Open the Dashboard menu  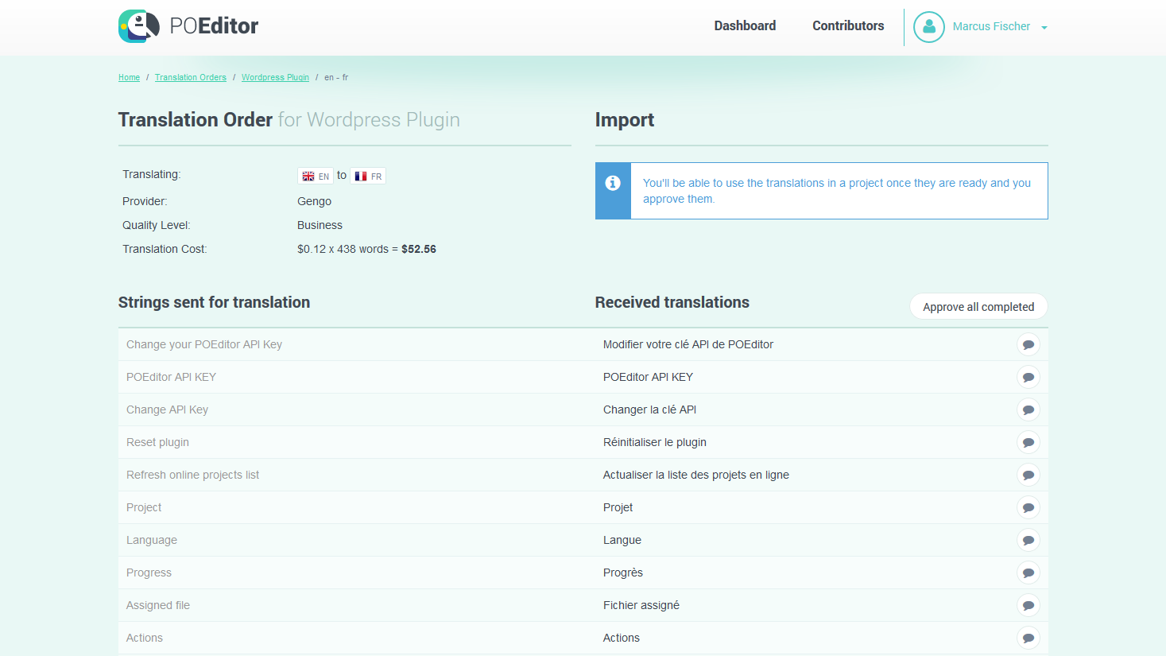click(x=745, y=25)
